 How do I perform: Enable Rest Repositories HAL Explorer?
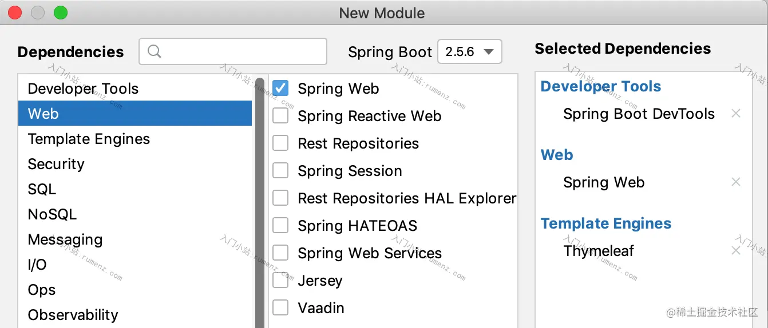pyautogui.click(x=280, y=198)
